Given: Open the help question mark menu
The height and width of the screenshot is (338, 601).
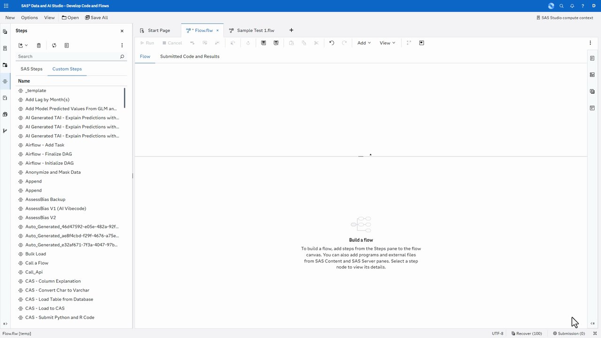Looking at the screenshot, I should pos(583,6).
